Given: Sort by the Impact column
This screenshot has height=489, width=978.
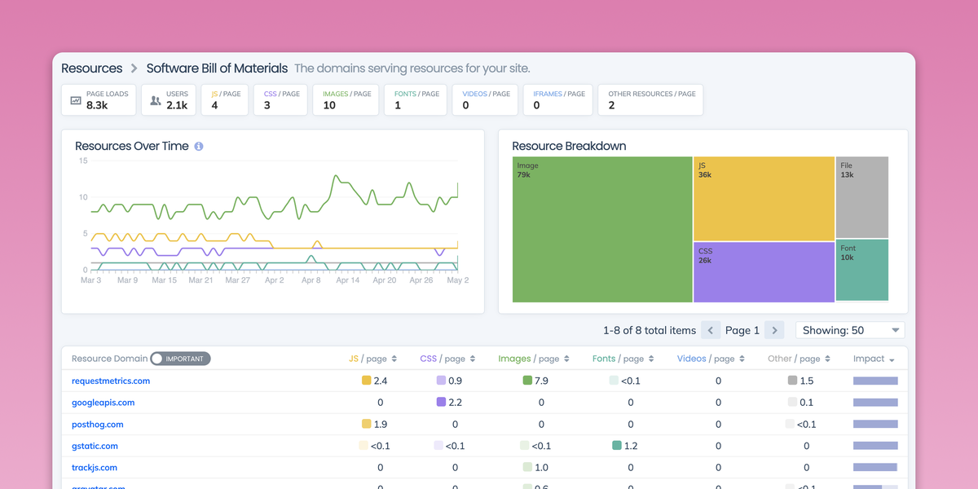Looking at the screenshot, I should click(874, 359).
